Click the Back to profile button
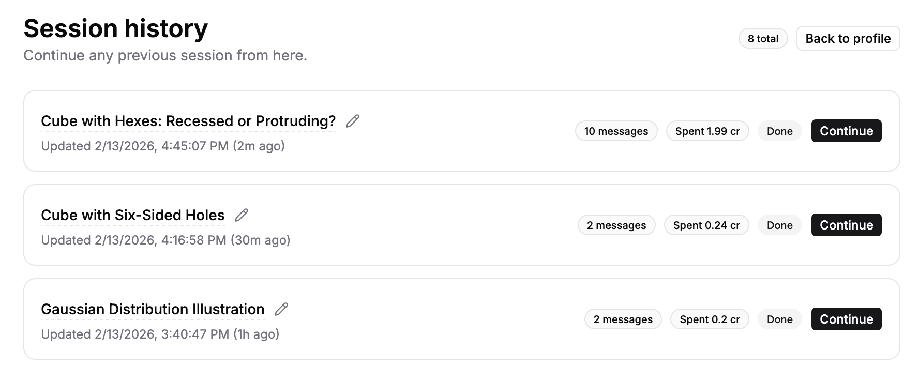Image resolution: width=919 pixels, height=366 pixels. coord(848,38)
